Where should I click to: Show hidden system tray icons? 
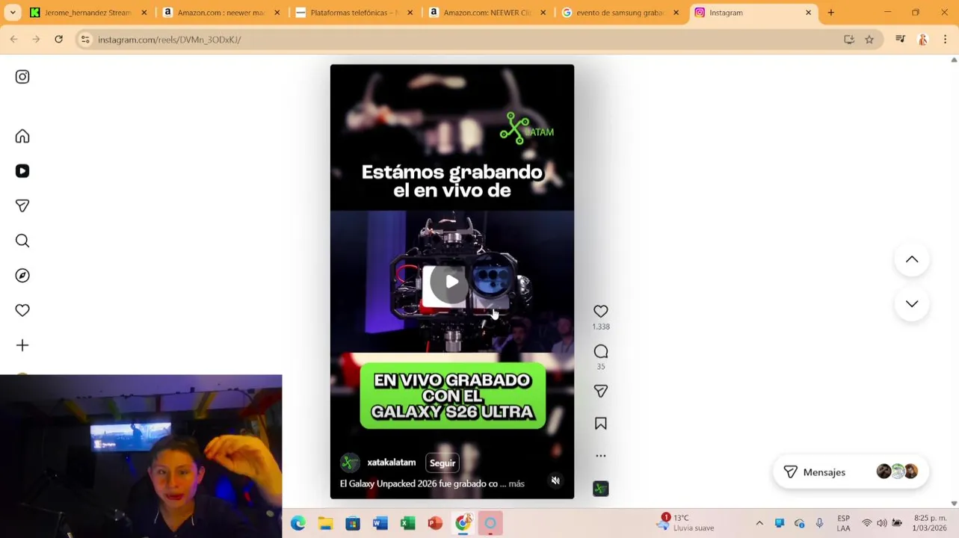click(x=759, y=523)
